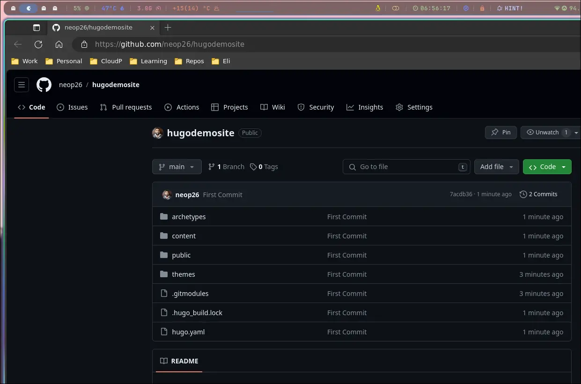Screen dimensions: 581x384
Task: Click the .hugo_build.lock file icon
Action: pos(164,312)
